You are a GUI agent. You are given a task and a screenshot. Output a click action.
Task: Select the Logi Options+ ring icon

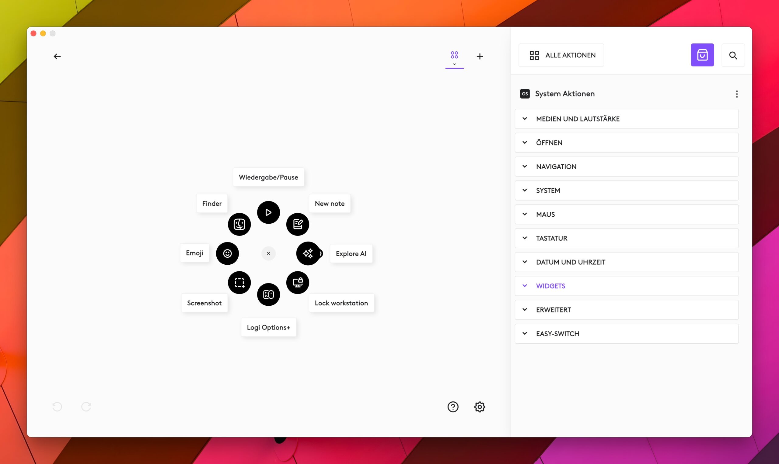268,294
